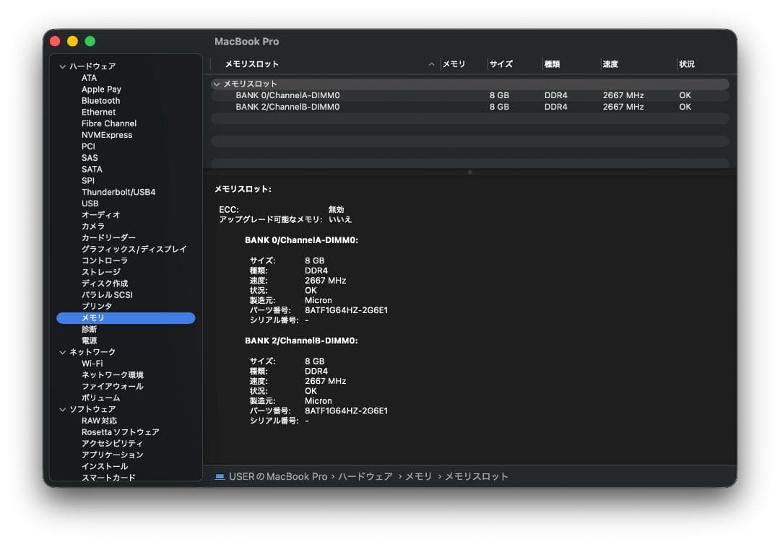780x544 pixels.
Task: Open Wi-Fi under ネットワーク
Action: [x=92, y=364]
